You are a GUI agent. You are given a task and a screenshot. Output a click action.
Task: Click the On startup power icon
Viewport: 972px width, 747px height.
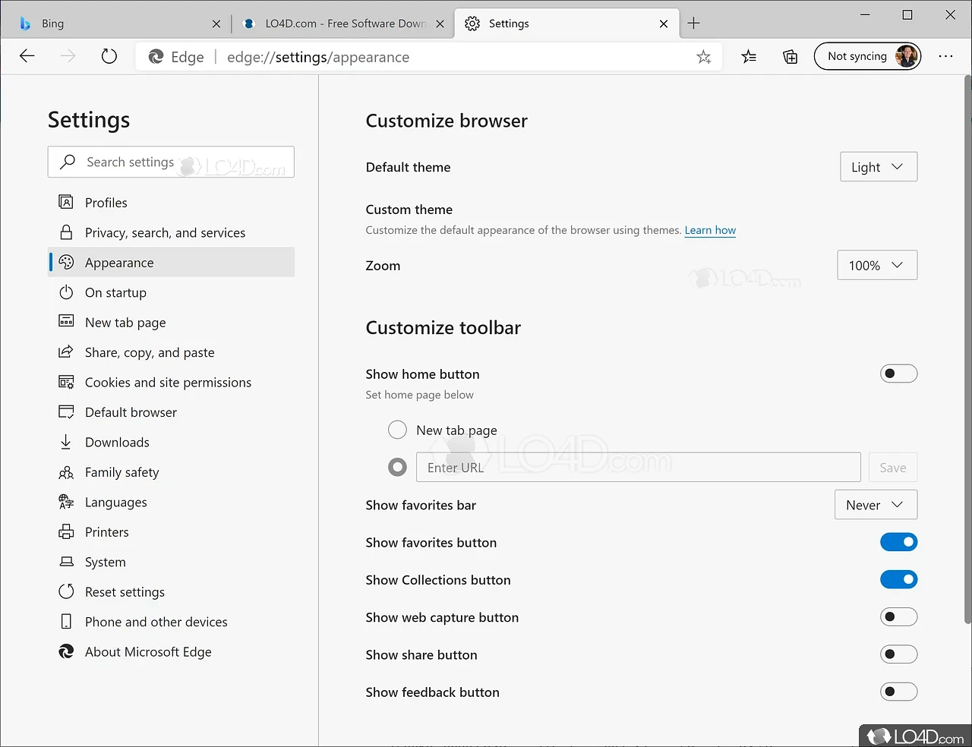66,292
